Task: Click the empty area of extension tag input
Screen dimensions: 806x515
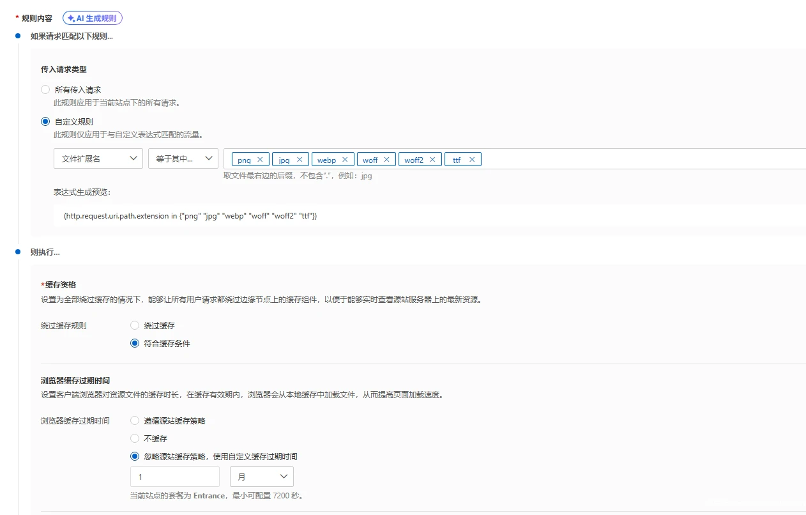Action: (x=639, y=159)
